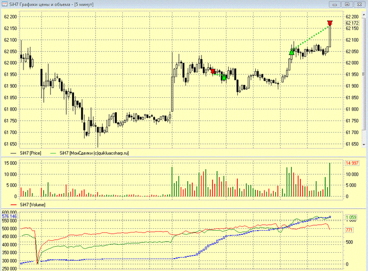Click the red indicator value '771'
The width and height of the screenshot is (368, 271).
349,230
